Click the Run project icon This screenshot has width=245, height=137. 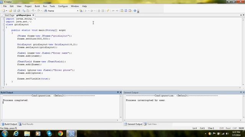pyautogui.click(x=92, y=11)
